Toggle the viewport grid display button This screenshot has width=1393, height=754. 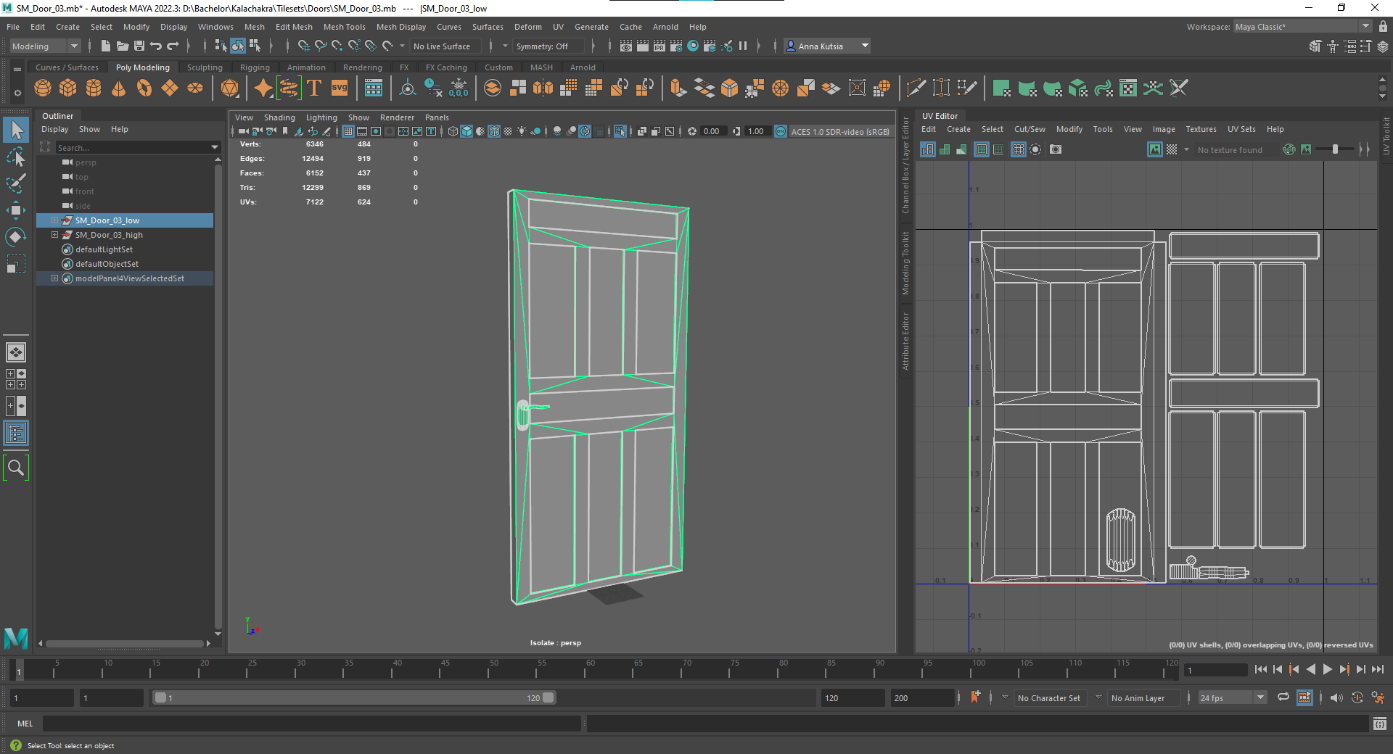click(348, 131)
